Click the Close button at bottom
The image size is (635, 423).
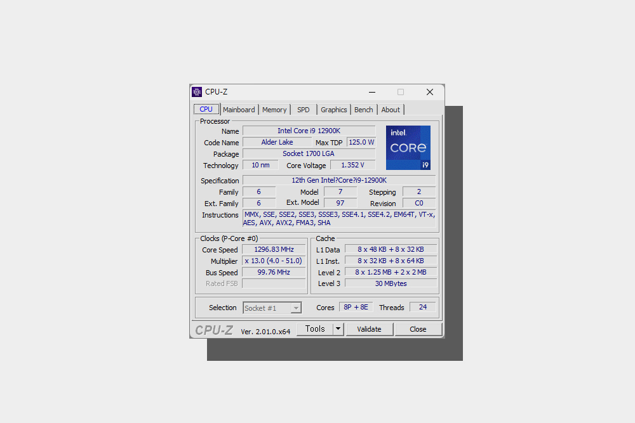pos(418,329)
